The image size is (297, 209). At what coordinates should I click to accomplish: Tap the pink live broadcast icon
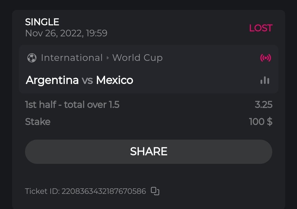click(265, 58)
